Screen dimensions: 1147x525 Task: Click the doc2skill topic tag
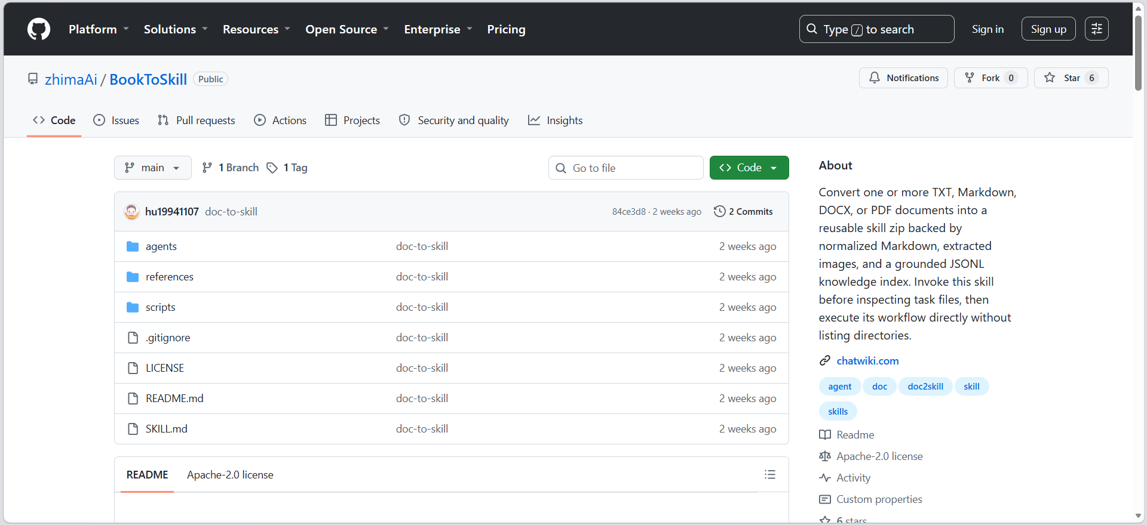point(925,387)
